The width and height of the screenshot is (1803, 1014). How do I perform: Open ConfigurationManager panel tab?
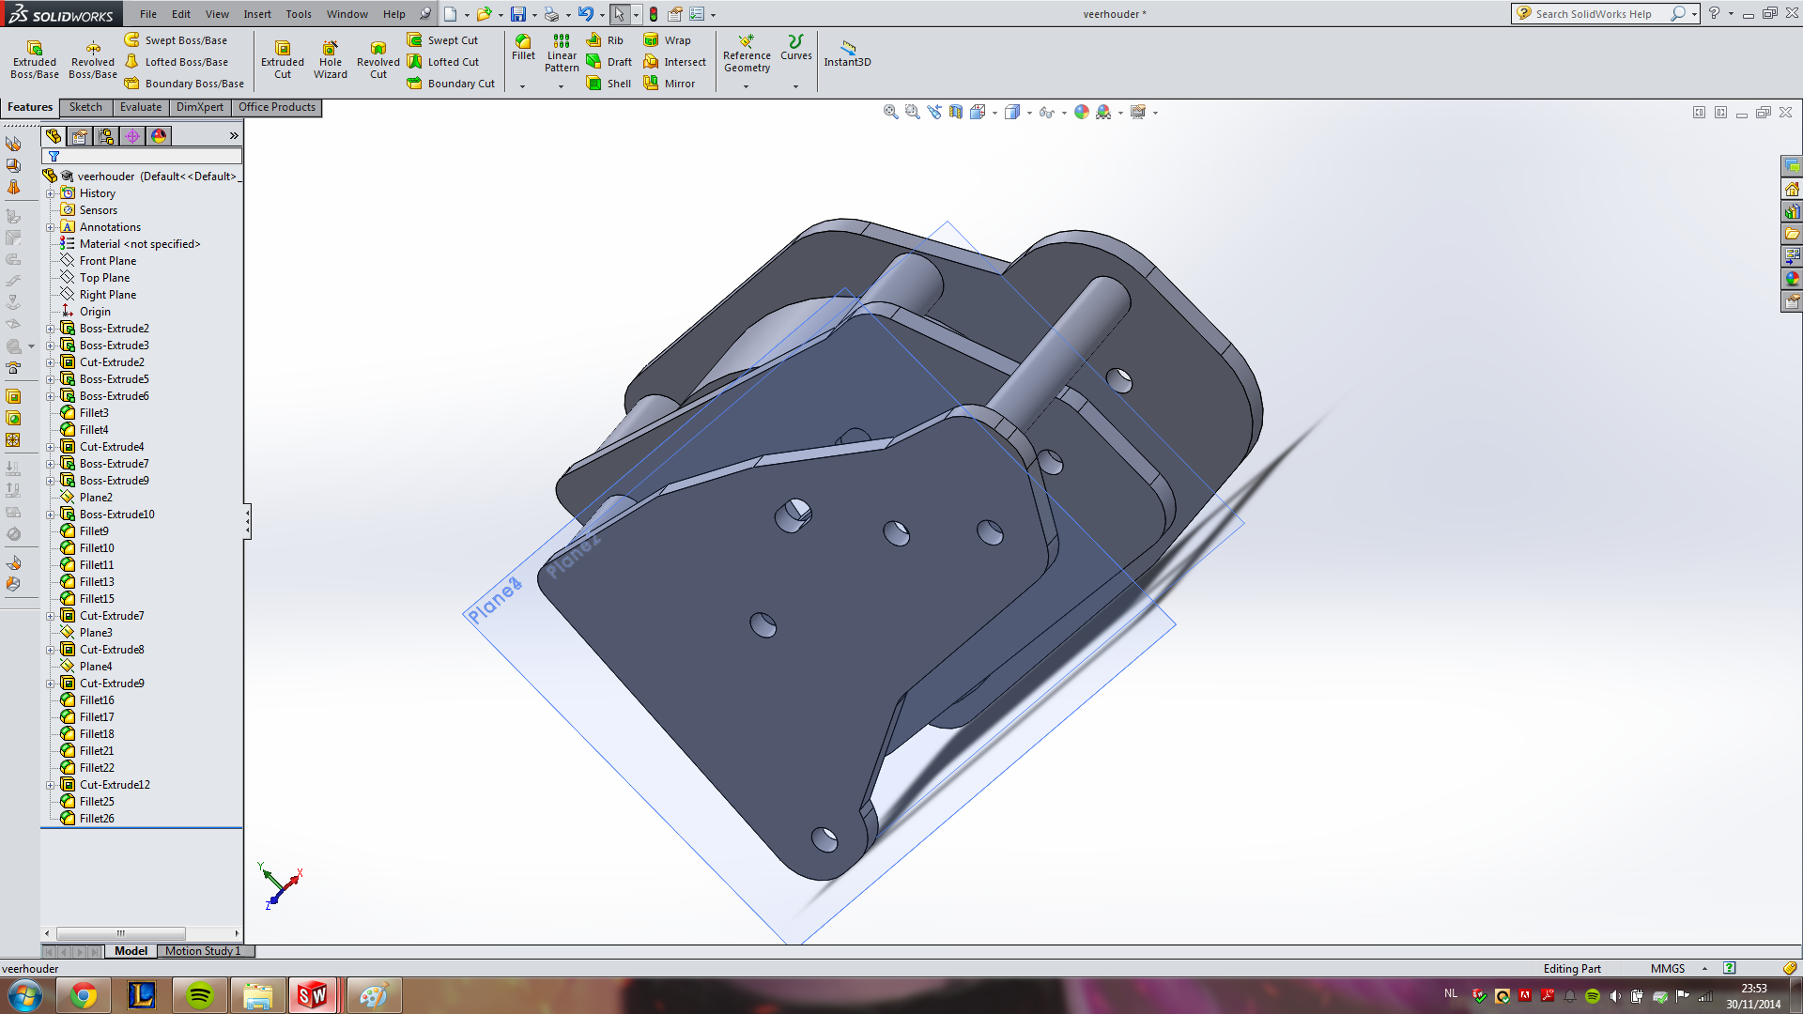tap(106, 136)
